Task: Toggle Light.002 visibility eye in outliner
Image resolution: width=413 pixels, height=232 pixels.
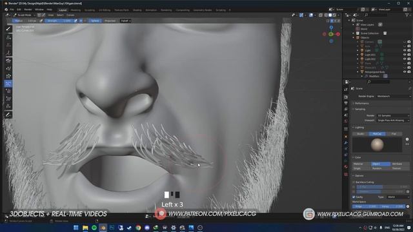Action: coord(405,59)
